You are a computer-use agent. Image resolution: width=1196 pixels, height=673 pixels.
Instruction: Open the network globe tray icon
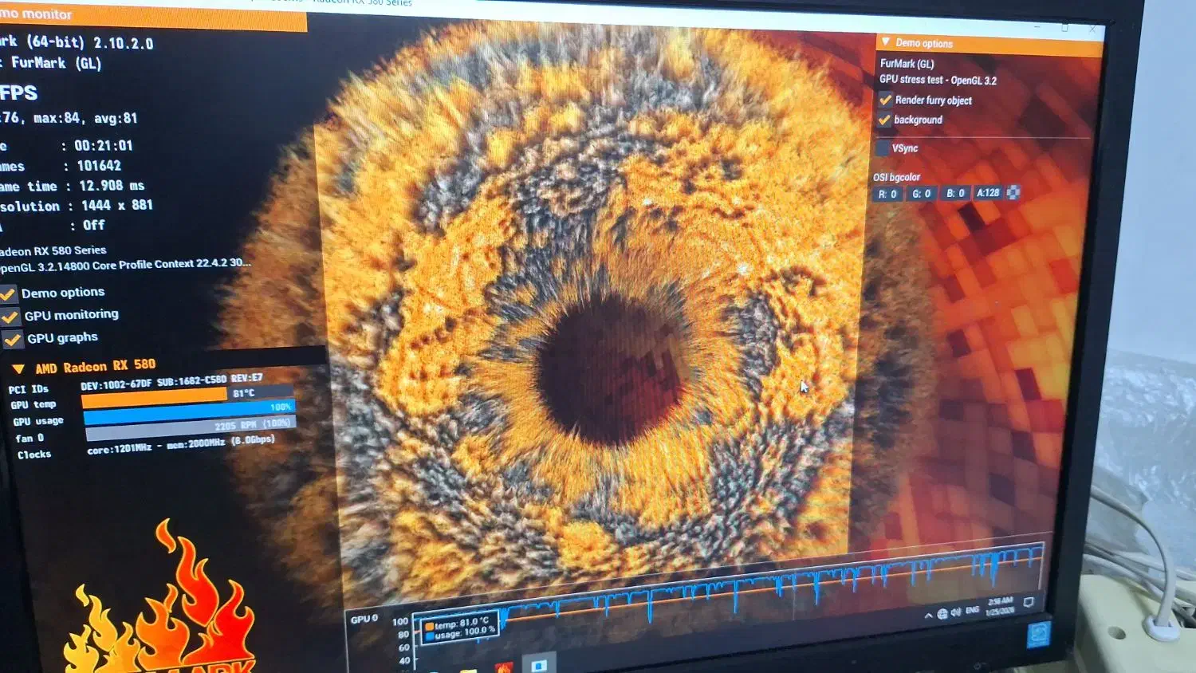click(x=942, y=613)
